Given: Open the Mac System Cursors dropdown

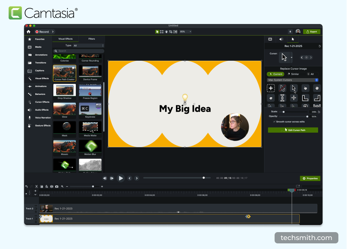Looking at the screenshot, I should [x=293, y=80].
